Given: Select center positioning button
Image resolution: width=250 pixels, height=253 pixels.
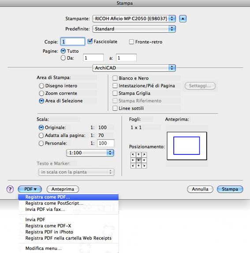Looking at the screenshot, I should click(x=138, y=160).
